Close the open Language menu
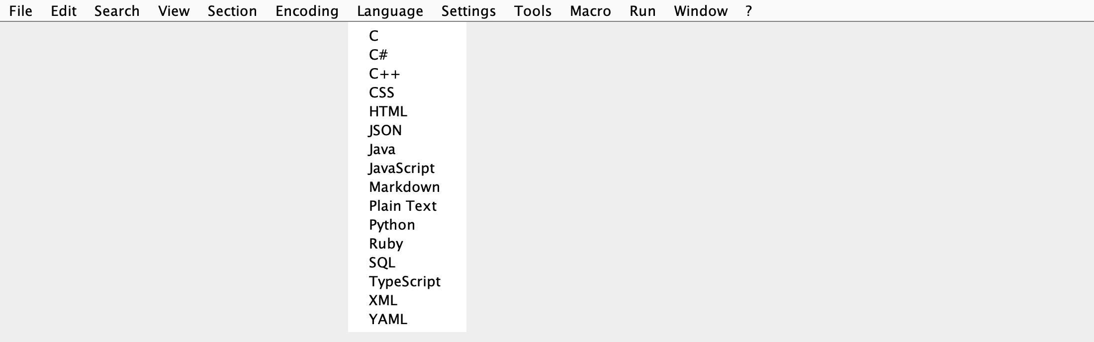 click(x=390, y=11)
